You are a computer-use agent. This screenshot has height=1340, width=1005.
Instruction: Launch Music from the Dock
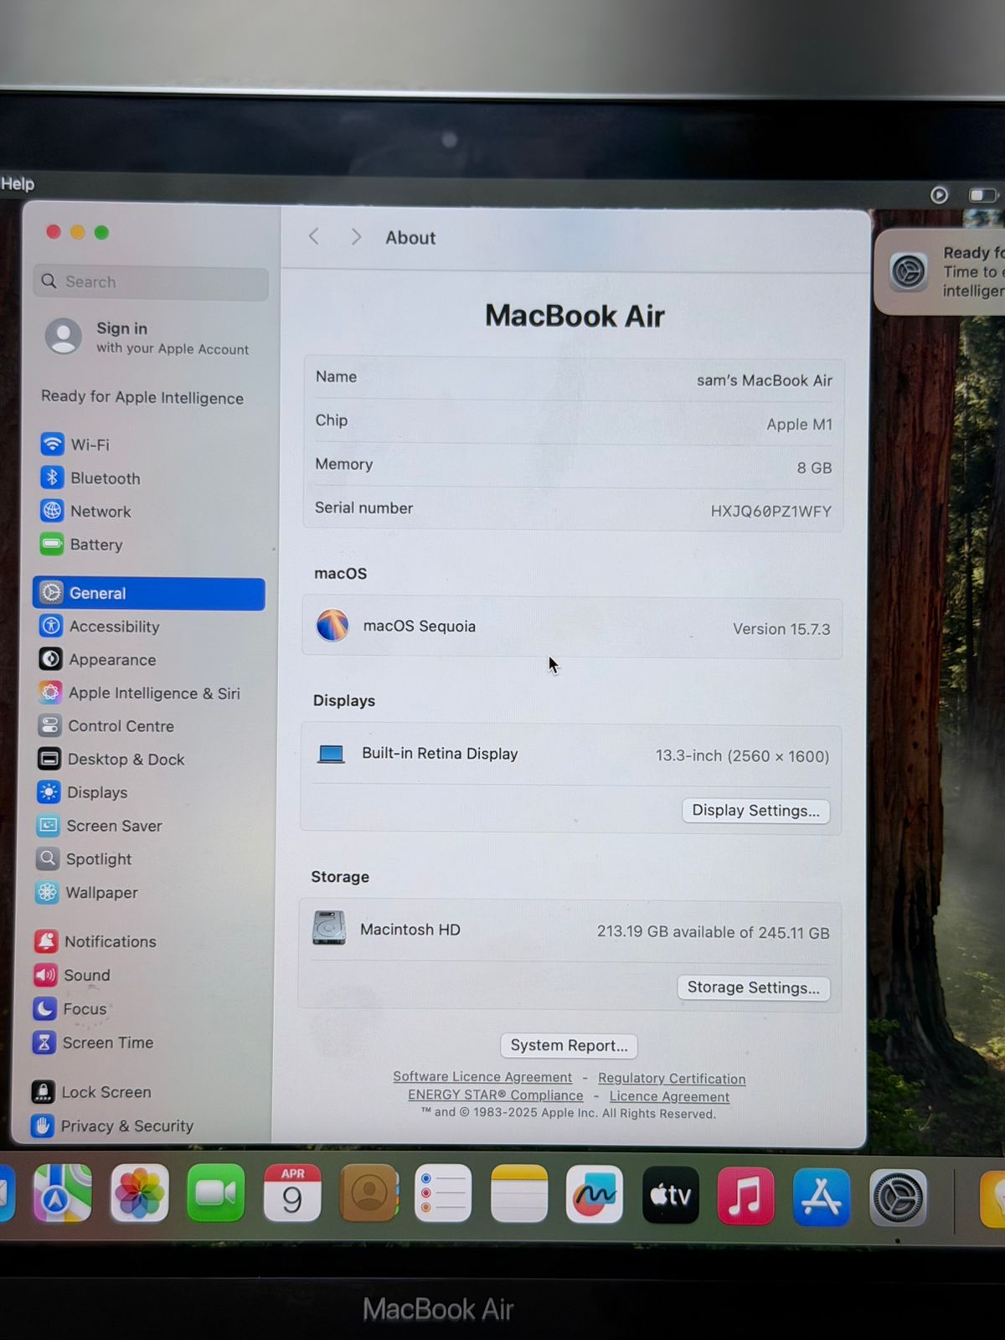coord(745,1196)
